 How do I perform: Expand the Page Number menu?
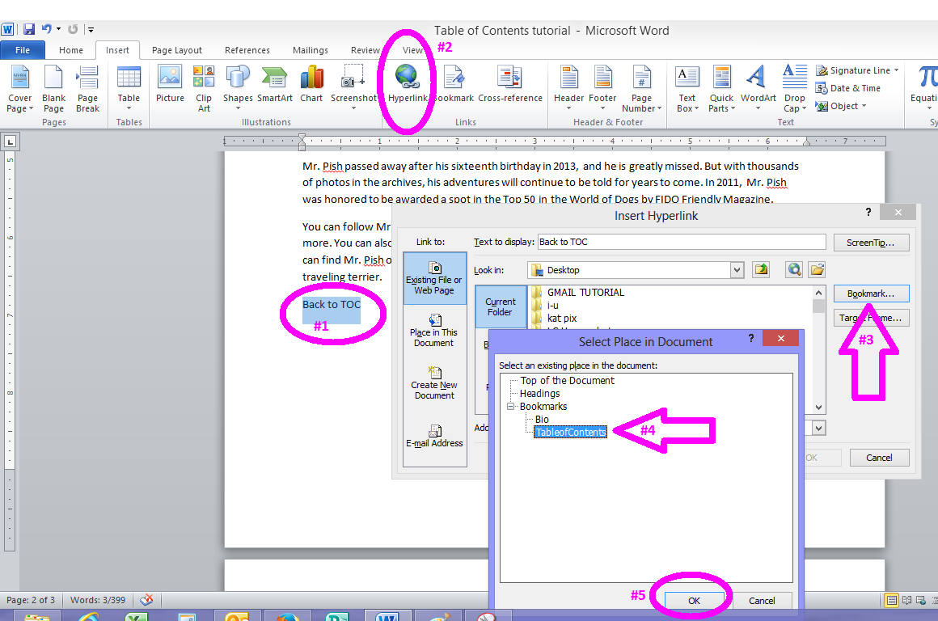(641, 89)
